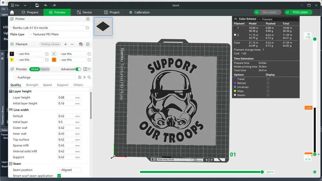Edit filament 3 preset icon

[47, 60]
